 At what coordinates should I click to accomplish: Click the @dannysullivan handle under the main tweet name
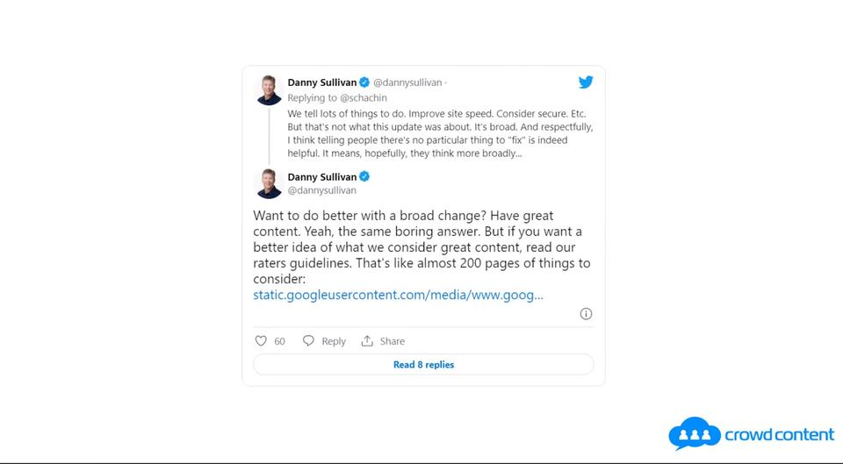click(x=321, y=190)
